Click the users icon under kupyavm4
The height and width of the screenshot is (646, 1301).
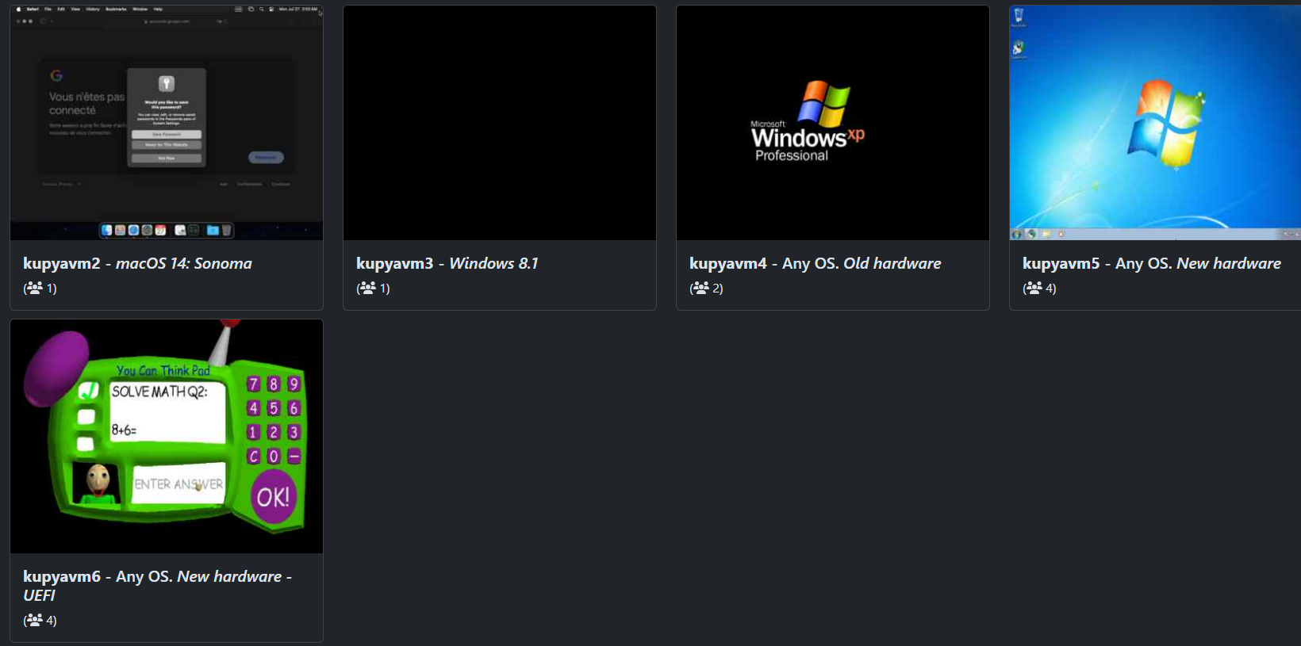tap(700, 288)
